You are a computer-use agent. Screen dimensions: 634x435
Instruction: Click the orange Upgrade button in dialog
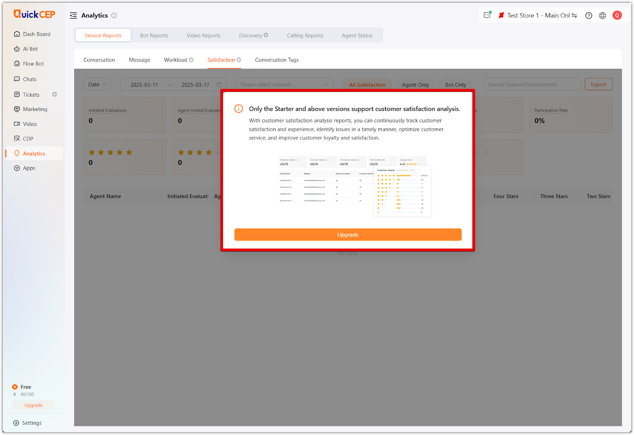tap(348, 235)
